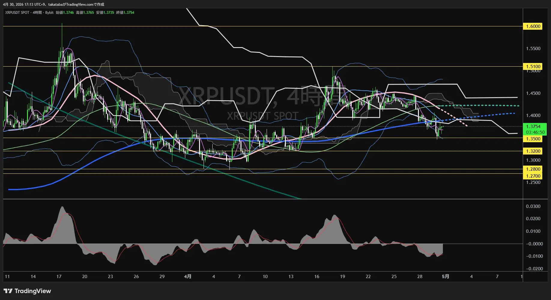Select the 1.3500 yellow price label
Viewport: 551px width, 300px height.
click(x=533, y=139)
